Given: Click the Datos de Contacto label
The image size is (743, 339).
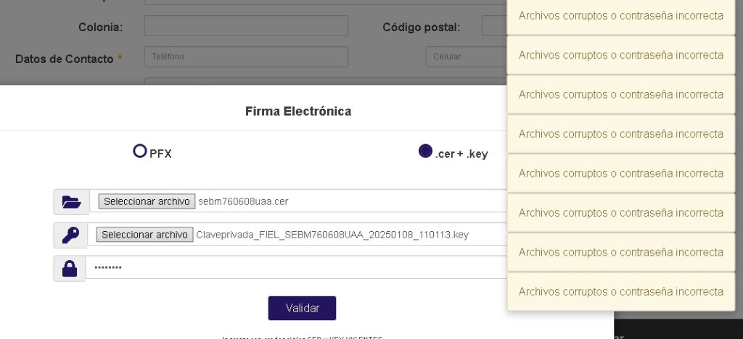Looking at the screenshot, I should pyautogui.click(x=65, y=59).
